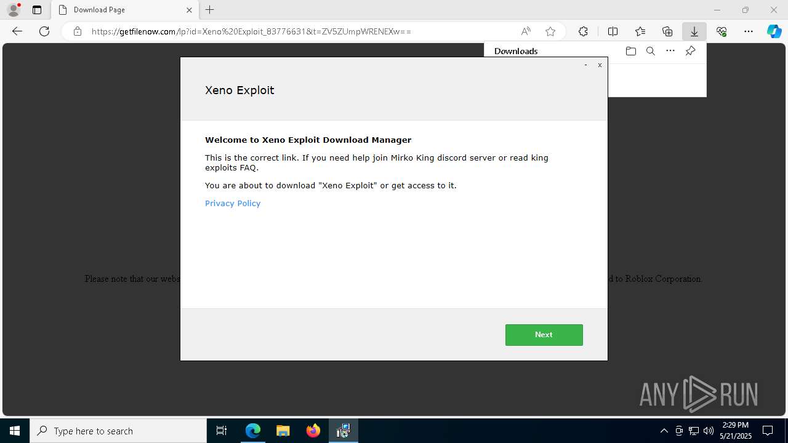This screenshot has width=788, height=443.
Task: Open the Edge profile icon
Action: pyautogui.click(x=13, y=10)
